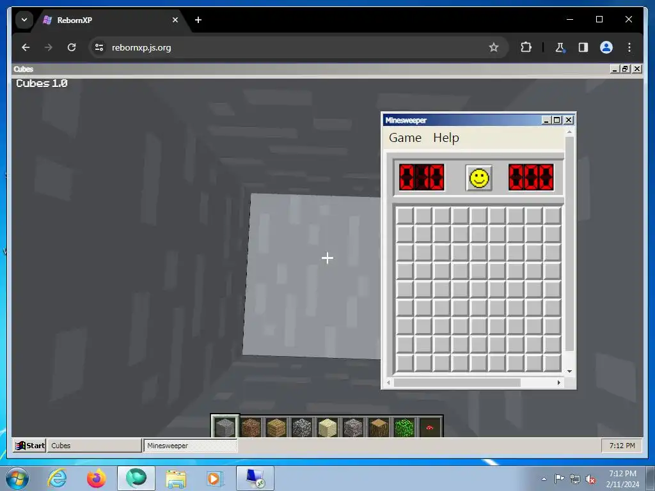Close the Minesweeper window

568,120
